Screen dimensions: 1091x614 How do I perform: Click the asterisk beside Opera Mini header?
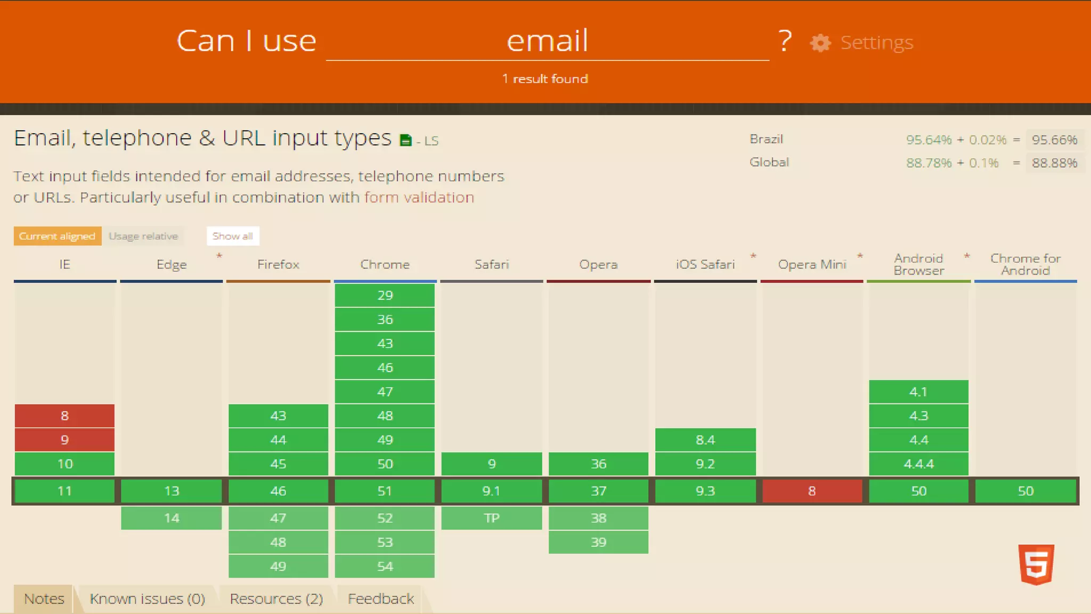[x=860, y=256]
